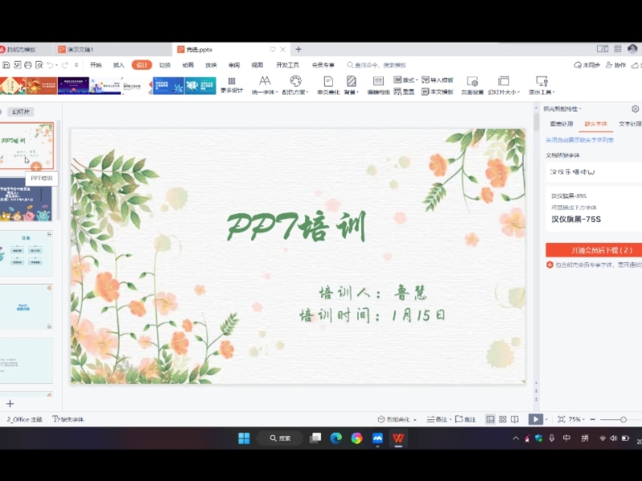This screenshot has height=481, width=642.
Task: Add a new slide with the plus button
Action: point(10,404)
